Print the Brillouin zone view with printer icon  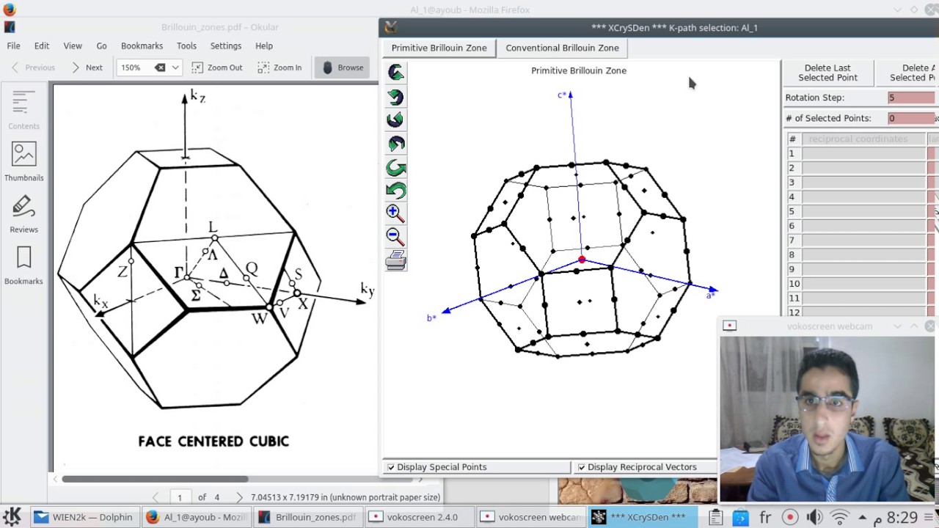coord(396,260)
